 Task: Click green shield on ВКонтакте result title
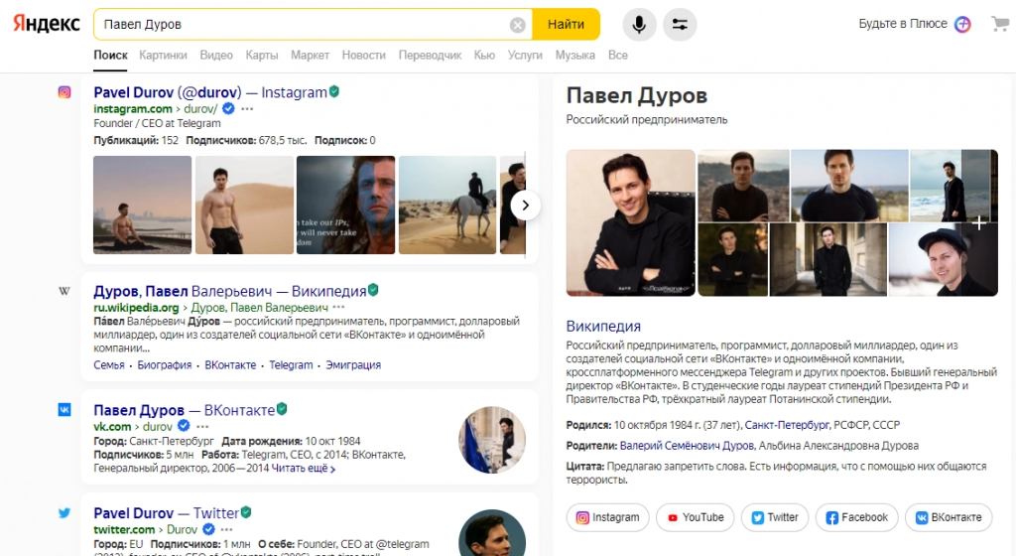282,409
